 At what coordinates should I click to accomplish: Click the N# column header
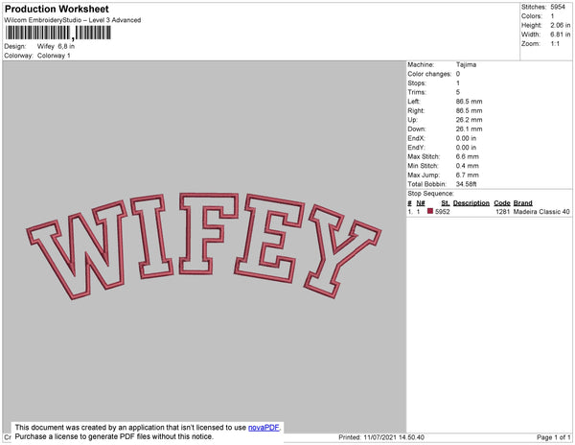click(x=421, y=203)
